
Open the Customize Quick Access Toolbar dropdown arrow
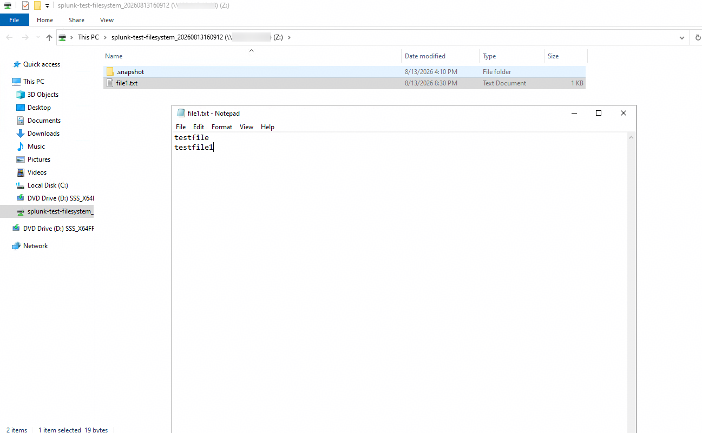pyautogui.click(x=48, y=6)
